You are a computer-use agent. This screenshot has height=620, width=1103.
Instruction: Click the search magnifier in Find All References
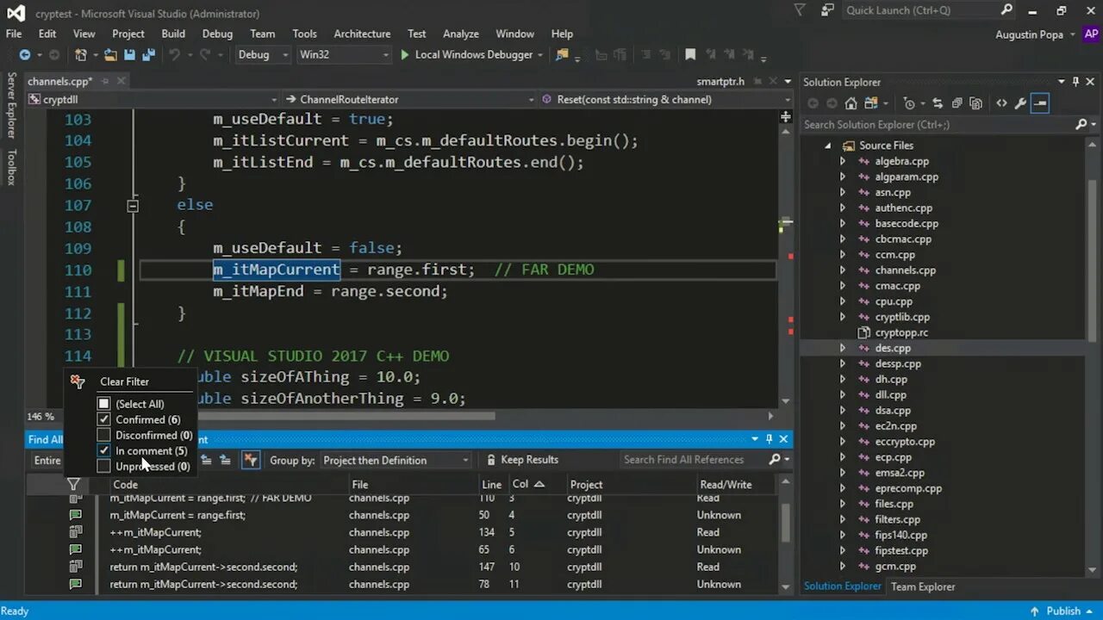[774, 460]
